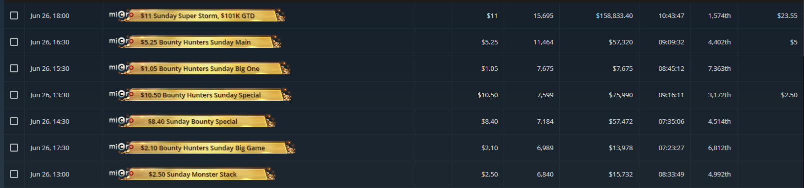Click the micro logo next to $5.25 Bounty Hunters Sunday Main
The image size is (804, 188).
(x=122, y=41)
